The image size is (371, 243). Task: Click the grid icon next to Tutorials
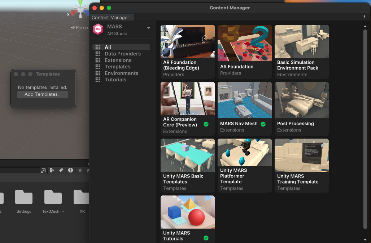click(98, 80)
